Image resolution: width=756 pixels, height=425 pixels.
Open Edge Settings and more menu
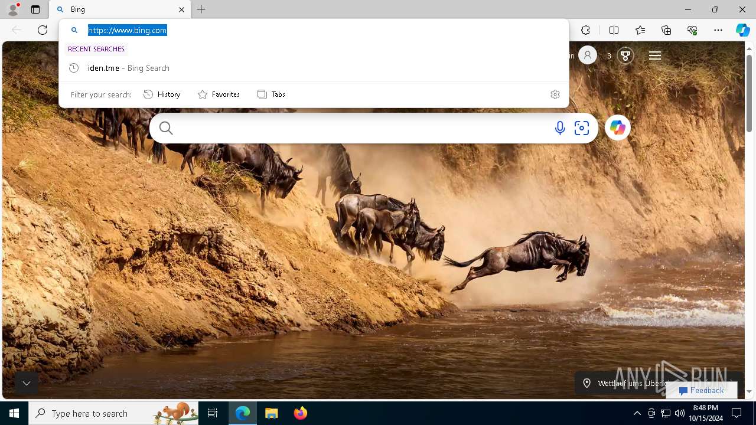tap(718, 30)
